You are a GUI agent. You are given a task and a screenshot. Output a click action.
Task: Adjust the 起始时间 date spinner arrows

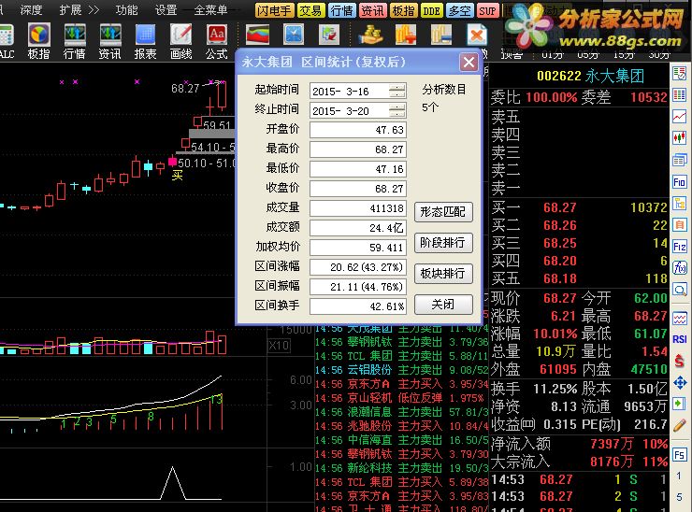tap(397, 92)
